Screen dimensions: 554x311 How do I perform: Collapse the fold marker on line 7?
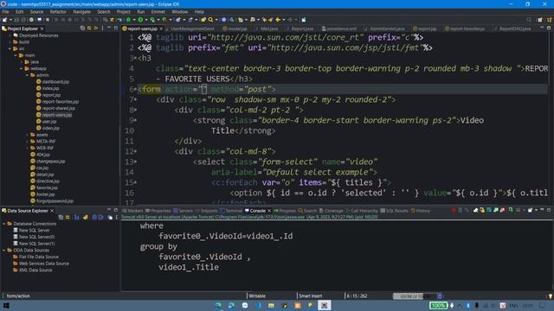click(x=135, y=100)
